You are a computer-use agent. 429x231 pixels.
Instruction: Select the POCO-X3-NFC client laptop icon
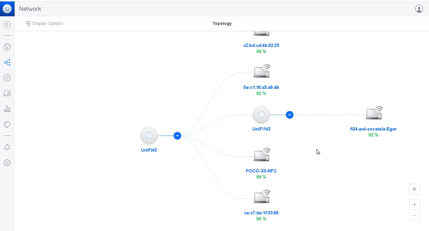point(262,155)
